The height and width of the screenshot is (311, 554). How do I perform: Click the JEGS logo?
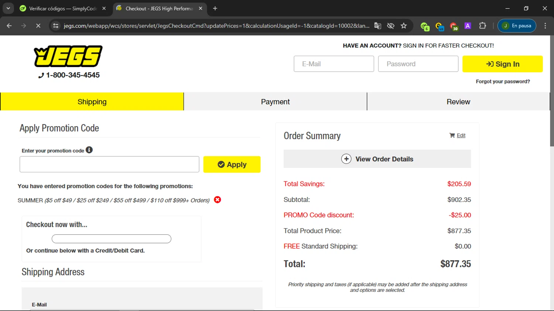pos(68,56)
